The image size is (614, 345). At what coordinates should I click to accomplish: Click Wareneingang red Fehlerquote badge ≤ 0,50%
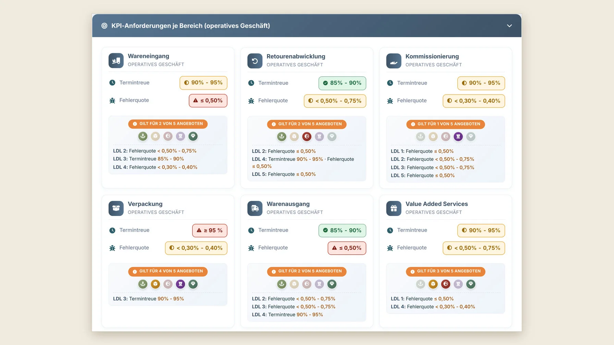tap(208, 101)
